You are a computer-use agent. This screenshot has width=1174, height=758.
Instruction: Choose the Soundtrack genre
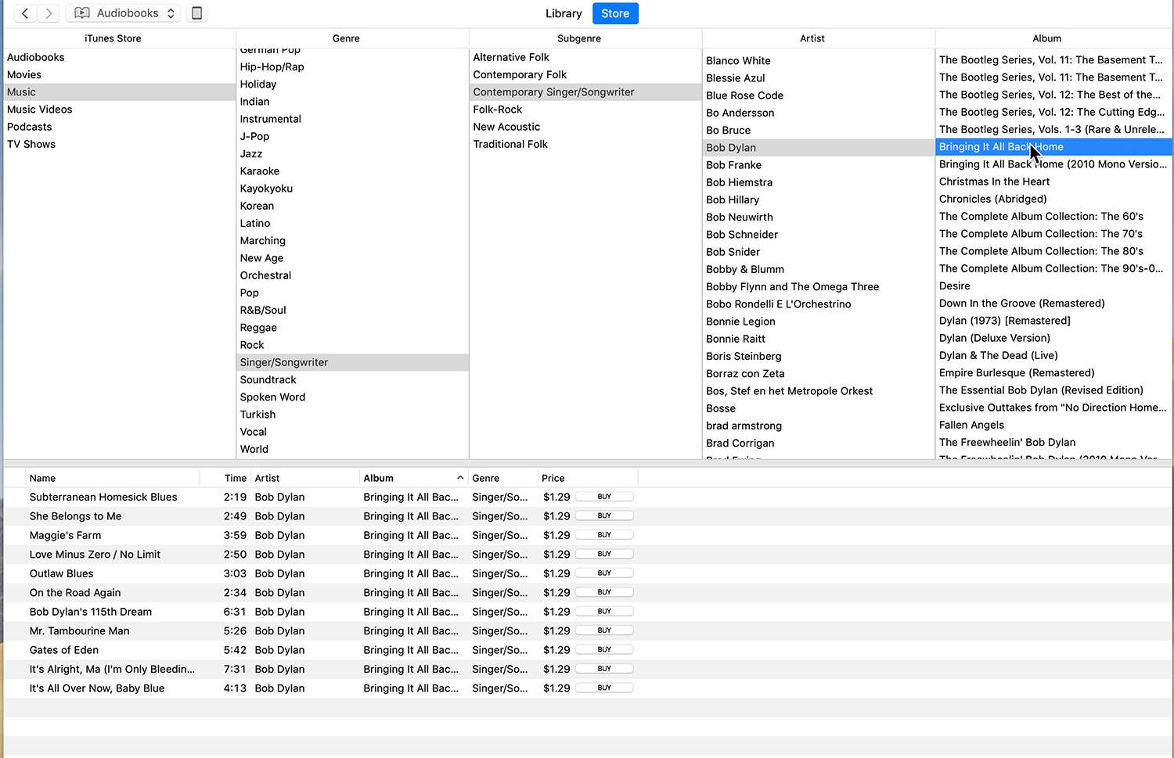(352, 379)
